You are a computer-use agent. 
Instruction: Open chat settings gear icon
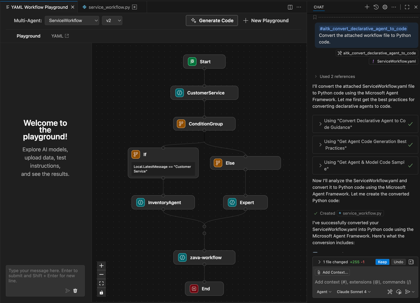coord(385,7)
